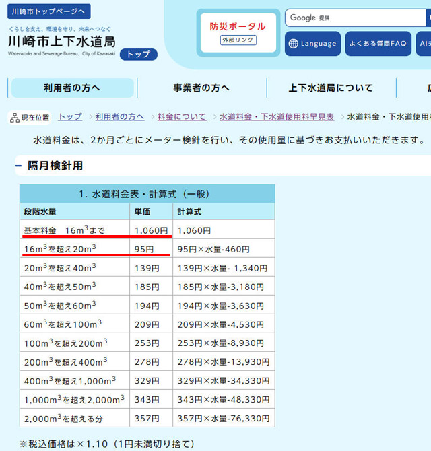Click formula 278円×水量-13,930円
431x451 pixels.
pyautogui.click(x=224, y=361)
